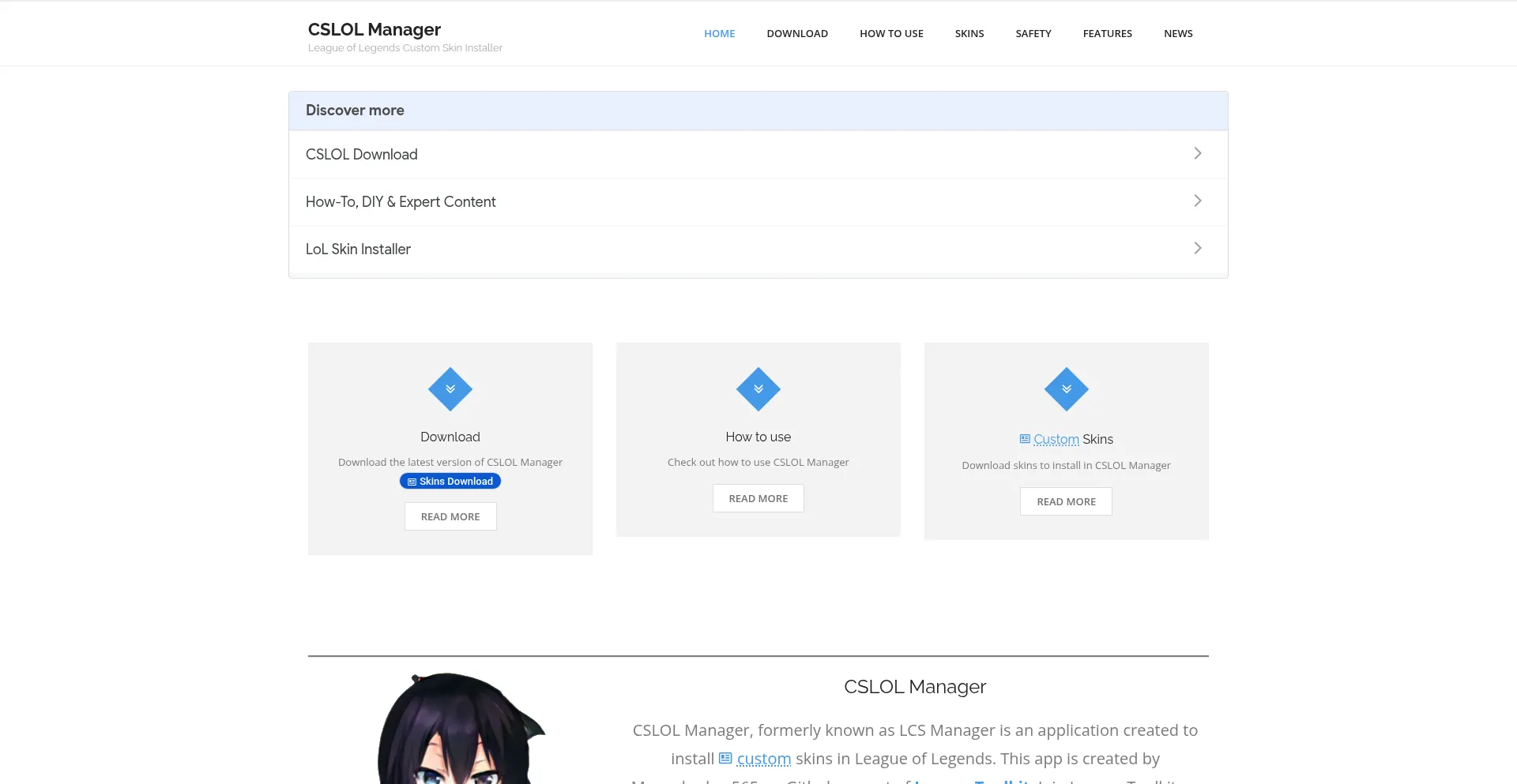Go to NEWS in the top menu

1178,33
